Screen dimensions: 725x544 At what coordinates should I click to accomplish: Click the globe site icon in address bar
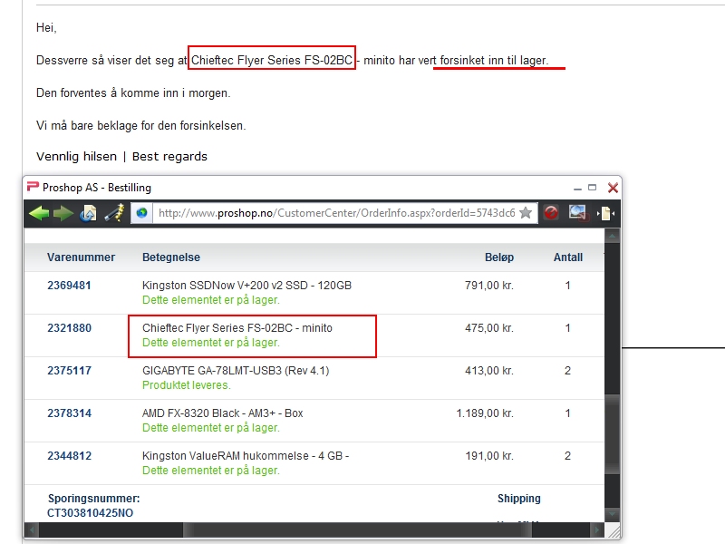pos(142,213)
